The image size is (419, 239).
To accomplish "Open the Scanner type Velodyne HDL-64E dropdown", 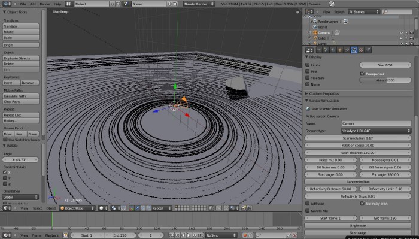I will tap(377, 131).
